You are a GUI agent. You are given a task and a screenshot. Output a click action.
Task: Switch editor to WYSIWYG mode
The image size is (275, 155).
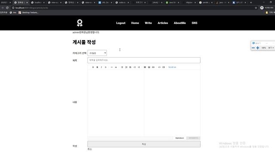193,138
